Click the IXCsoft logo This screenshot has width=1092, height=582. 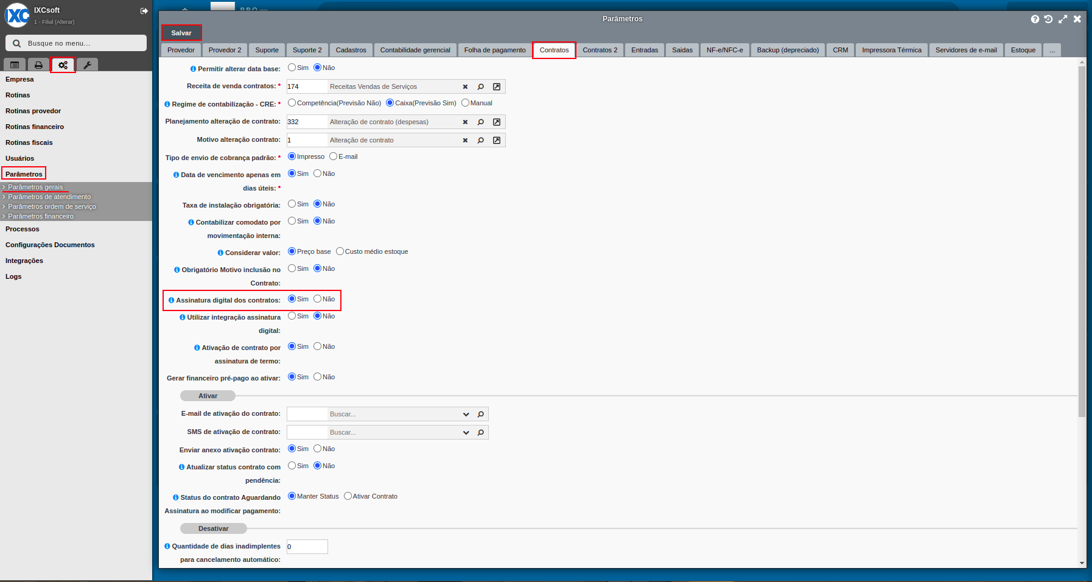pyautogui.click(x=17, y=15)
